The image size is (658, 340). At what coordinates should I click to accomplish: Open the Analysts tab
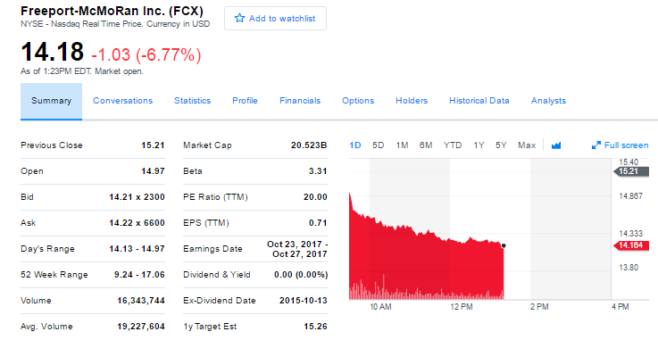click(548, 101)
